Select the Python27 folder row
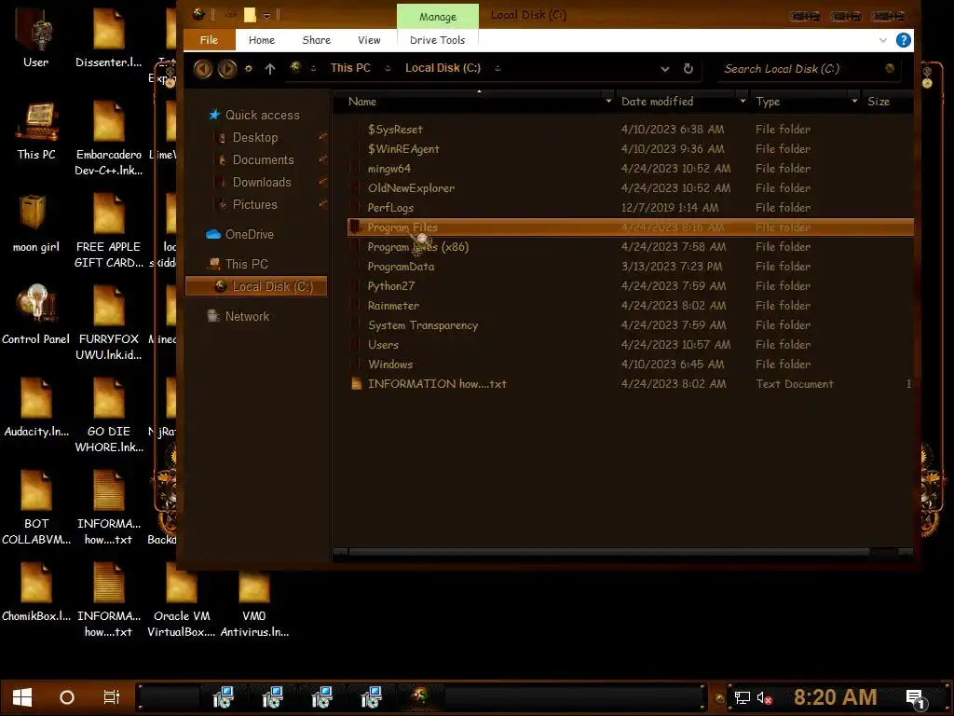Screen dimensions: 954x716 click(631, 286)
